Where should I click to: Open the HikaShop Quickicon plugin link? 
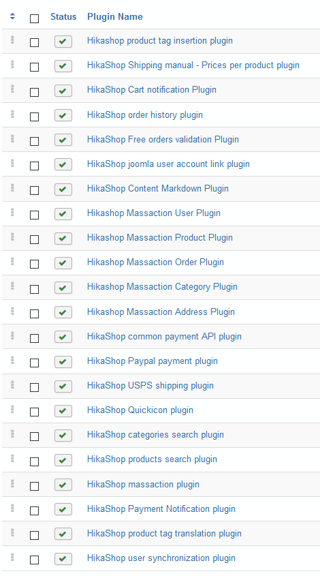click(x=140, y=410)
